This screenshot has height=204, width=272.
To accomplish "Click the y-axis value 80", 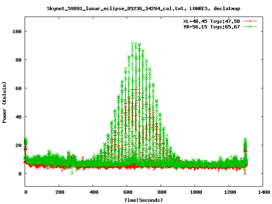I will (x=18, y=60).
